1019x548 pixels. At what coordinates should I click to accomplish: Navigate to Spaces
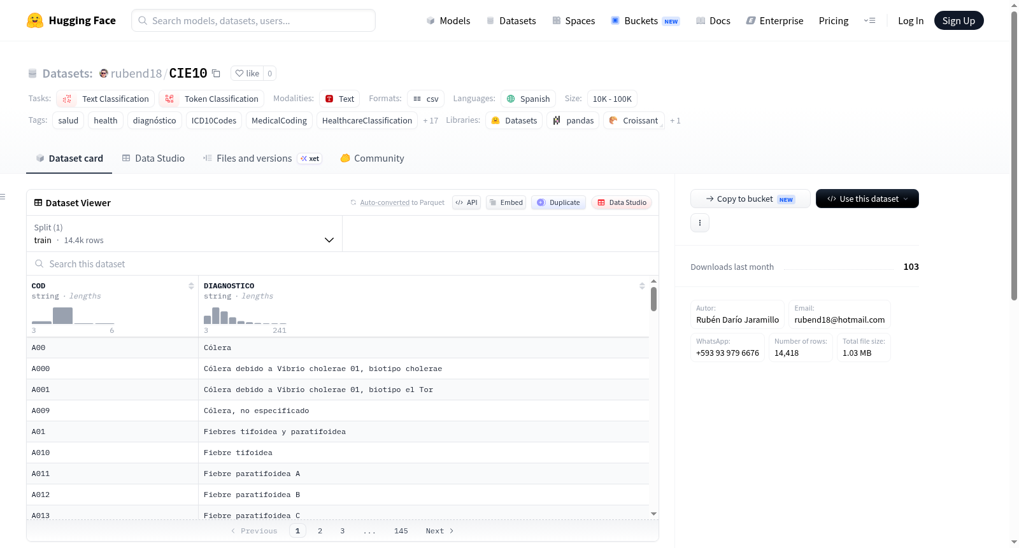click(574, 20)
